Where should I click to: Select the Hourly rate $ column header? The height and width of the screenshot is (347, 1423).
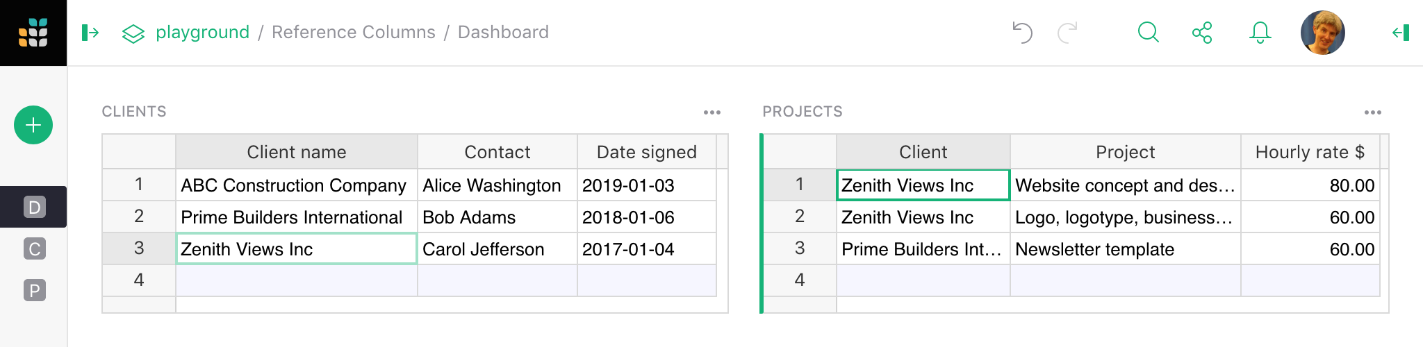1310,152
